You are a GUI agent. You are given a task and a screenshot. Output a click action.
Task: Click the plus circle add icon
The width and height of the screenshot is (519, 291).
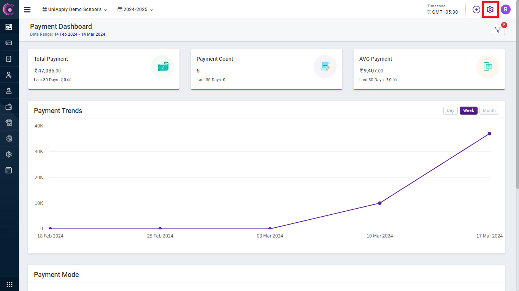(476, 9)
